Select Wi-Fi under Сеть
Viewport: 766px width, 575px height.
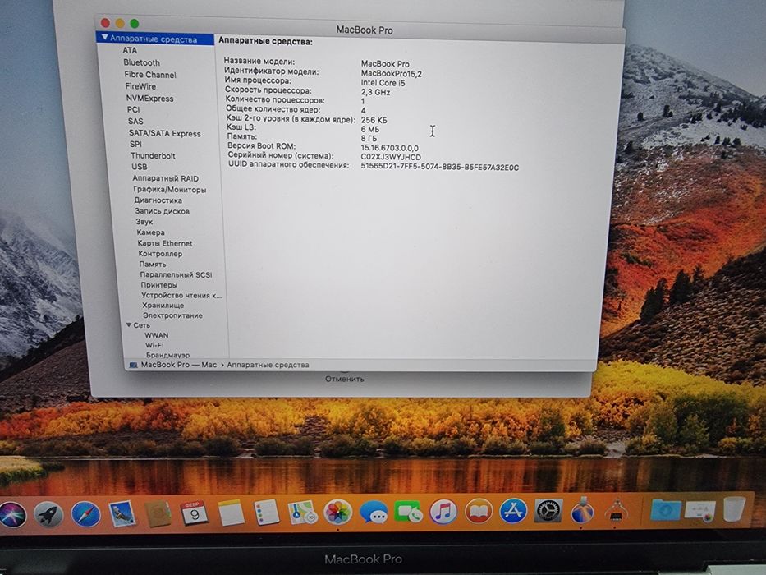pos(154,345)
